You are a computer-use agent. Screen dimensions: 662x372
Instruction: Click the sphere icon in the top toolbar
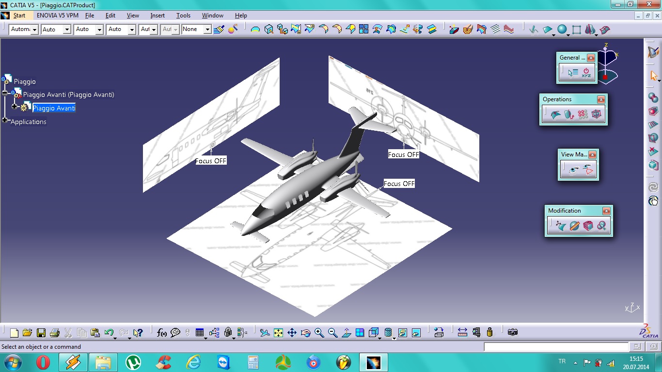pyautogui.click(x=562, y=30)
